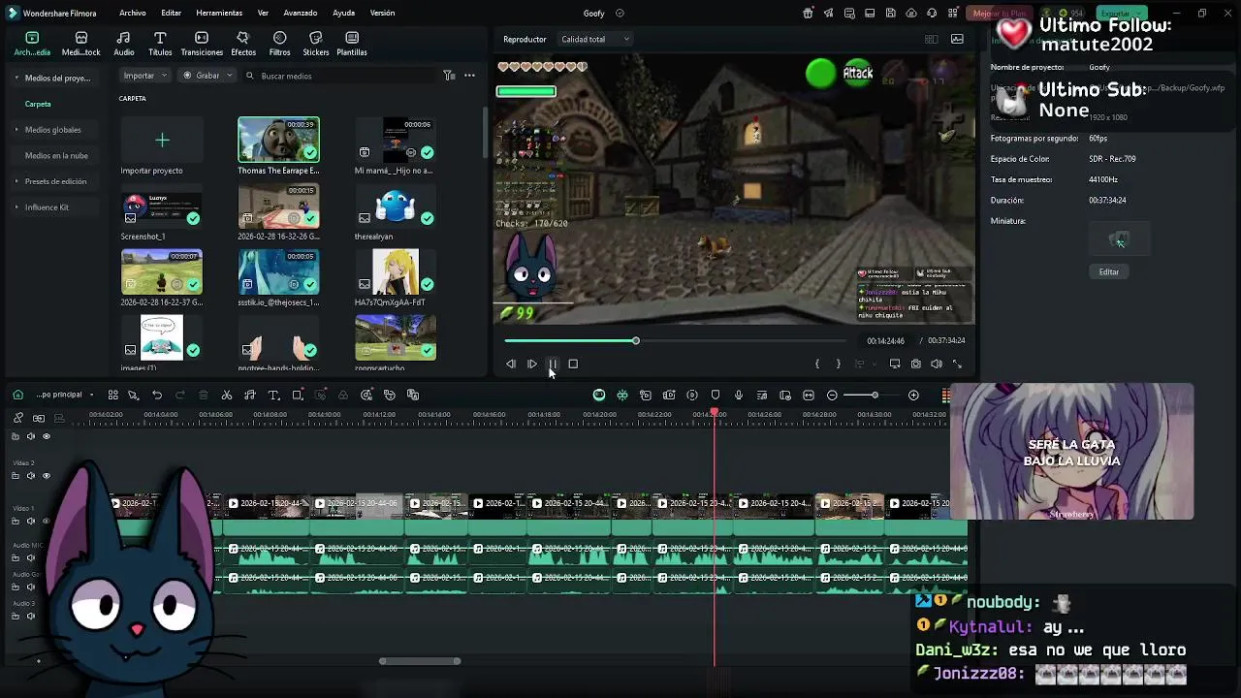
Task: Open the secuencia principal dropdown in timeline
Action: click(65, 395)
